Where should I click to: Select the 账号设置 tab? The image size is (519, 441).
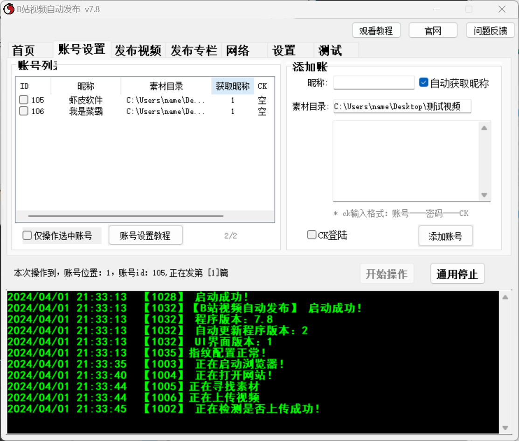point(82,49)
